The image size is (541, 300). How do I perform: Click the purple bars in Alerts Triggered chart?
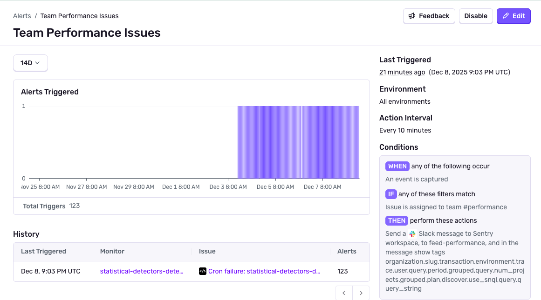coord(298,142)
